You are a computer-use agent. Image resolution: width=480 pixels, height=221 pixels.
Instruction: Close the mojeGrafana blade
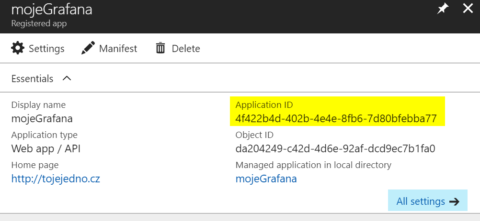click(468, 9)
